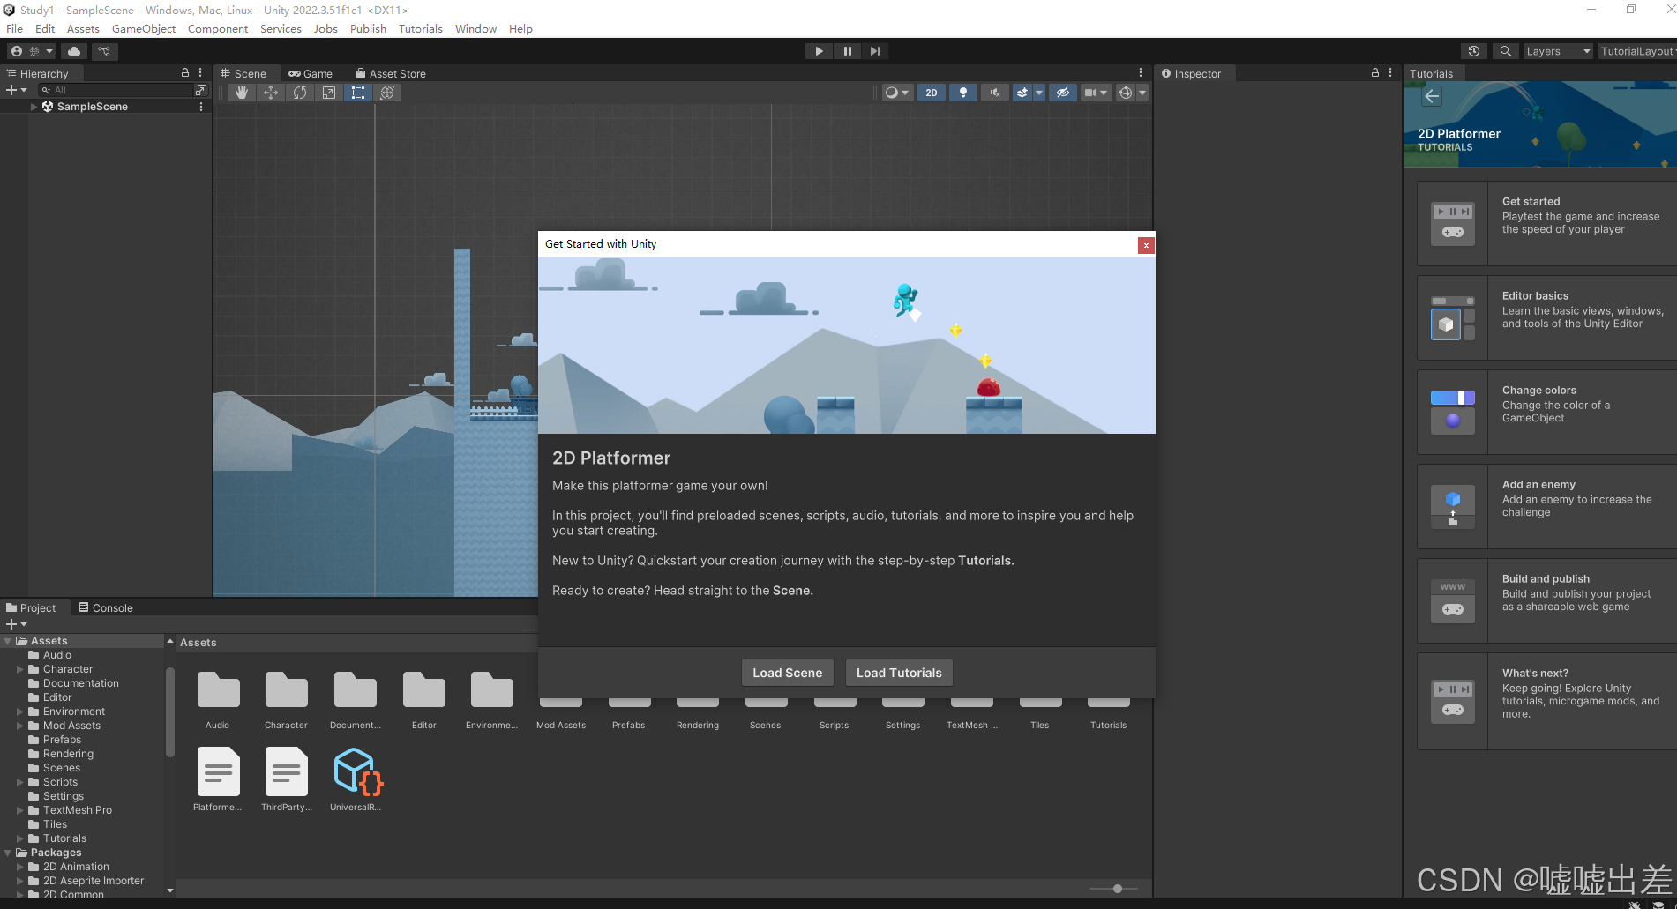This screenshot has height=909, width=1677.
Task: Open scene picker in Hierarchy search
Action: point(201,90)
